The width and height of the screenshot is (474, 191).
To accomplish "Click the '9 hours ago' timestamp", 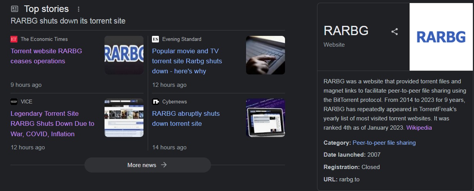I will [26, 85].
